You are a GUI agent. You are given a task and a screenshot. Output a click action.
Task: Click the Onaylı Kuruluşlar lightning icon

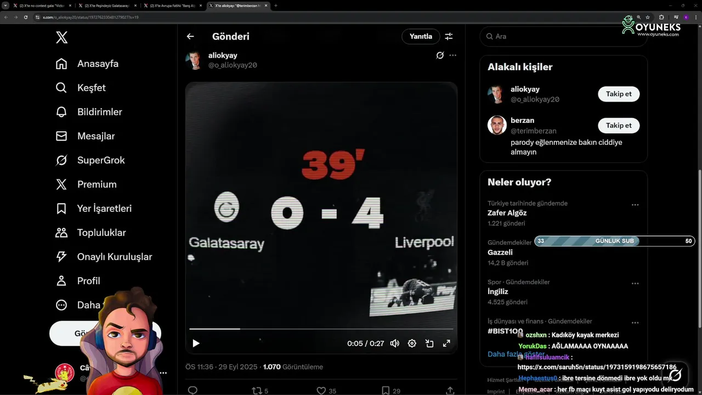tap(61, 257)
